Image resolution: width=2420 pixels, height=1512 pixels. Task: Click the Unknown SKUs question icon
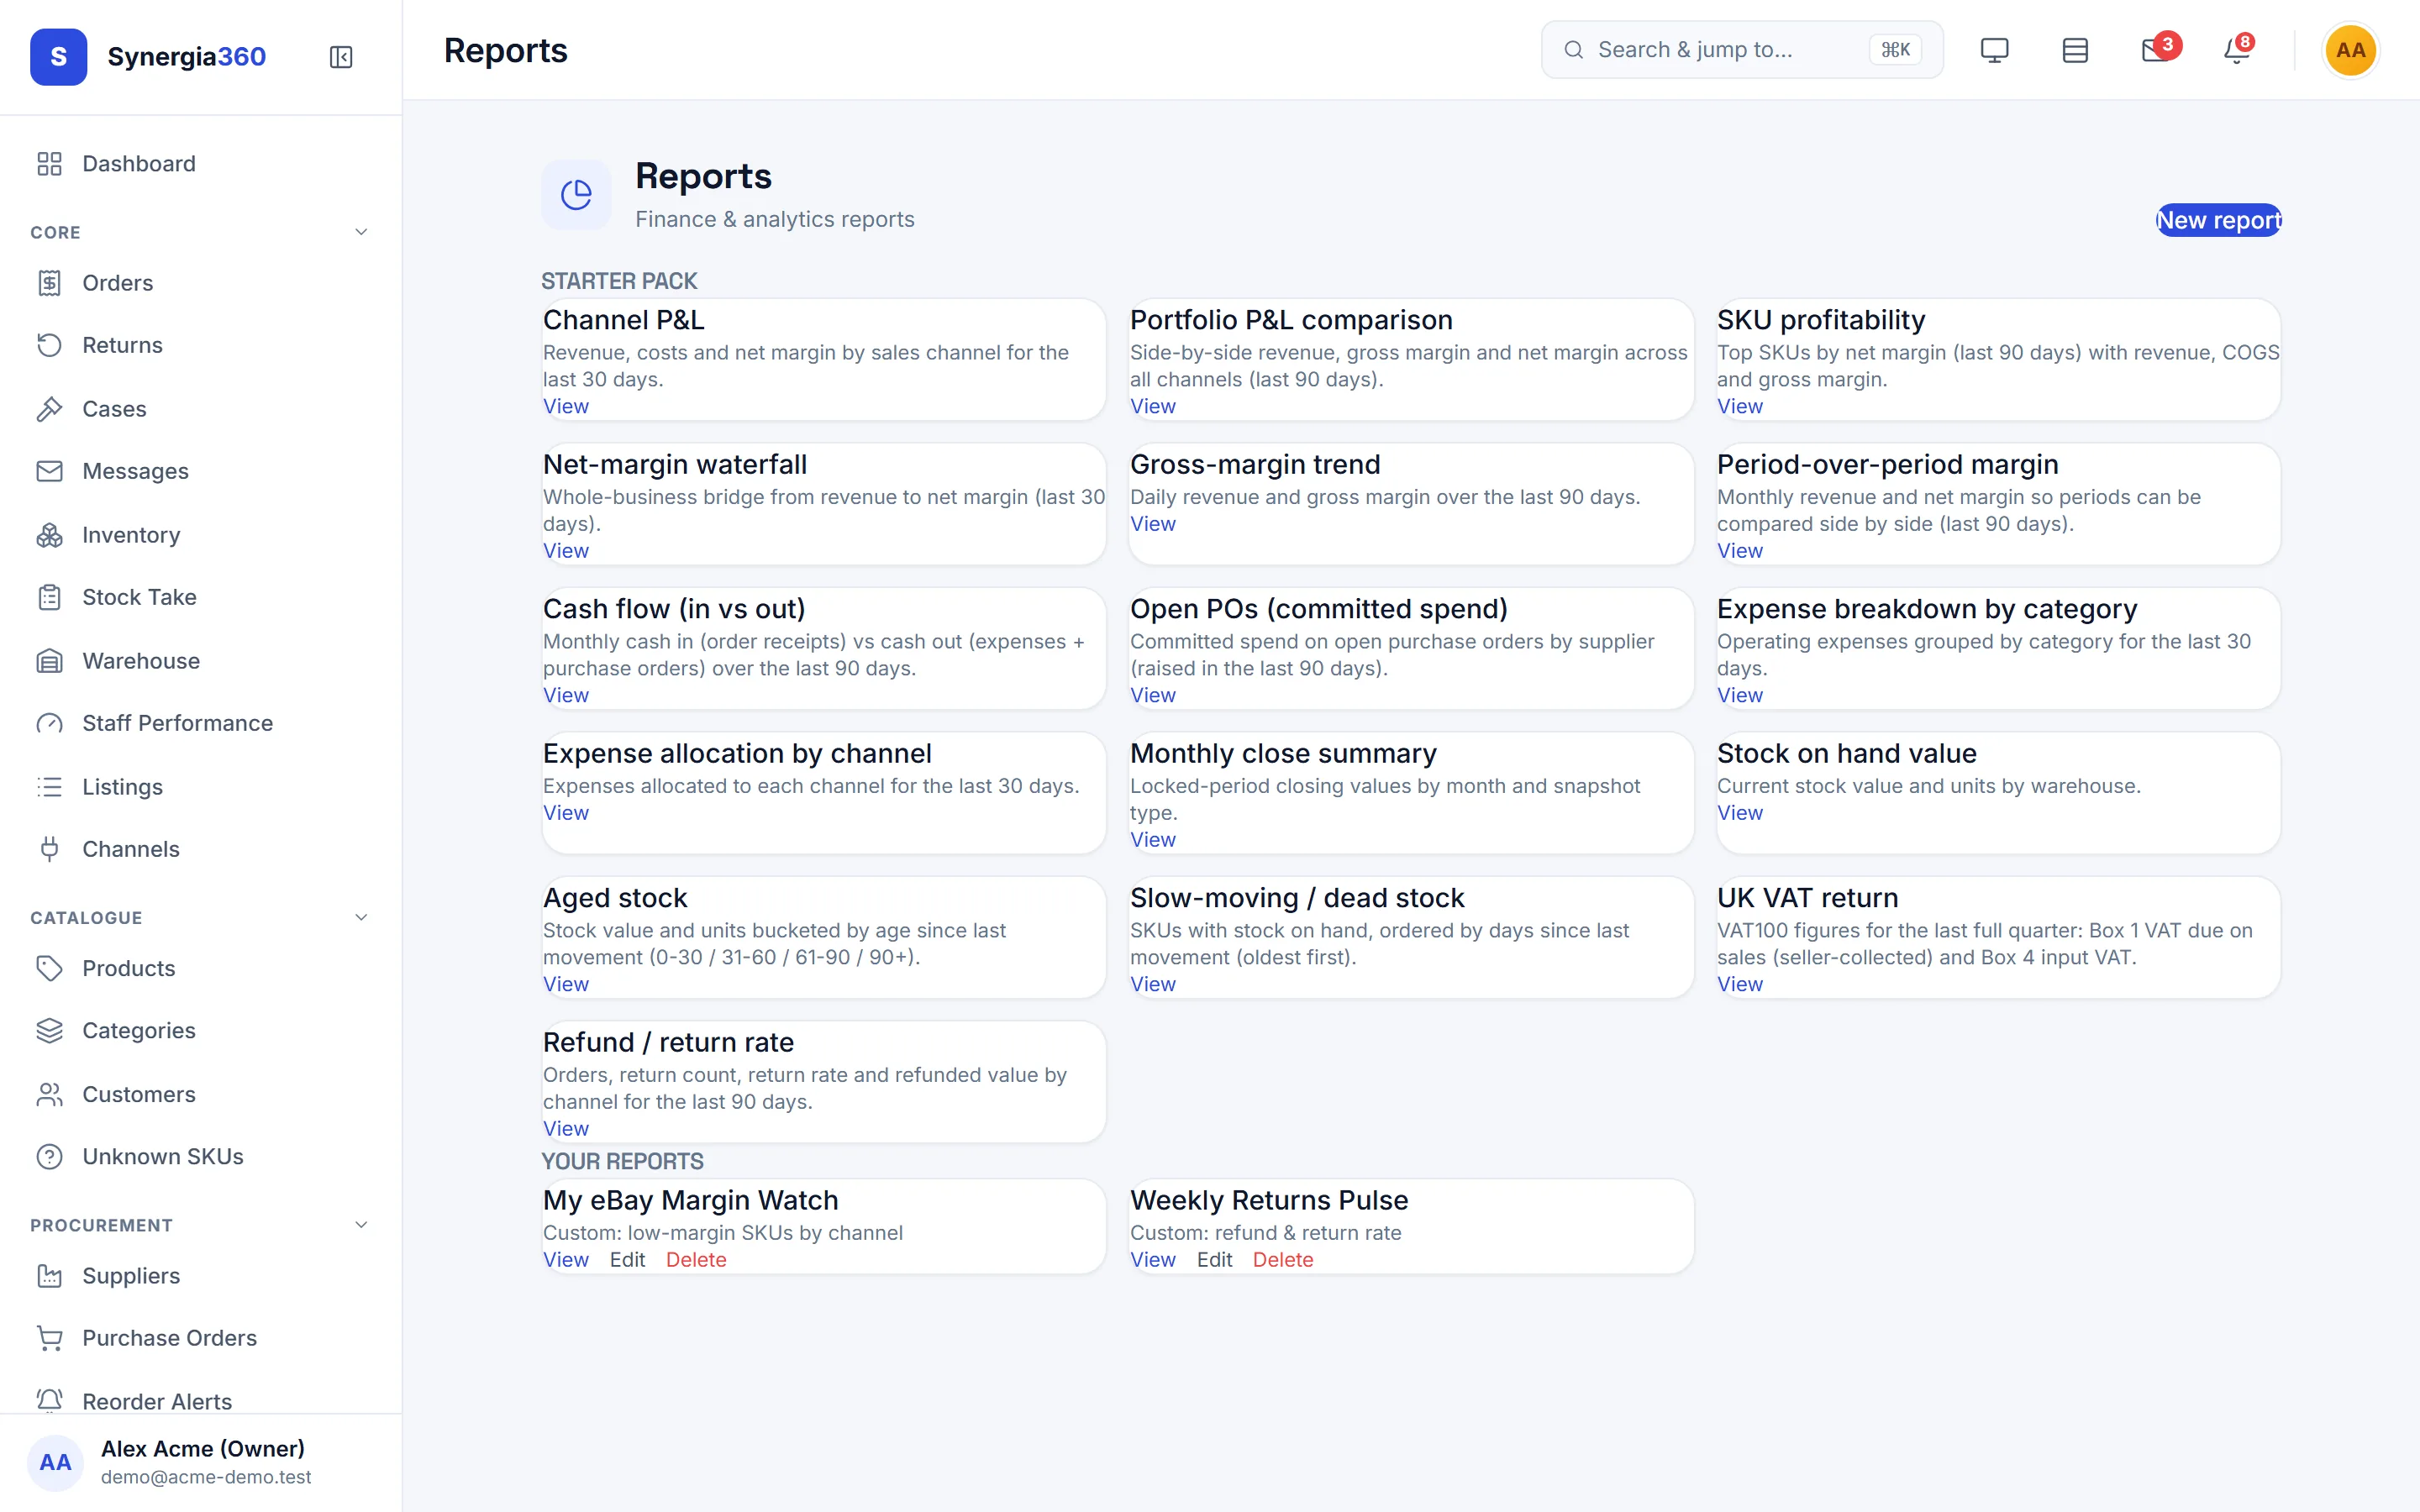coord(49,1156)
